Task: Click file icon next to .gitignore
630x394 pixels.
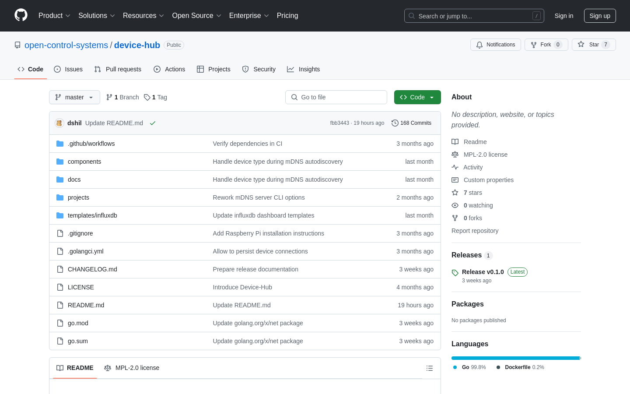Action: [x=60, y=233]
